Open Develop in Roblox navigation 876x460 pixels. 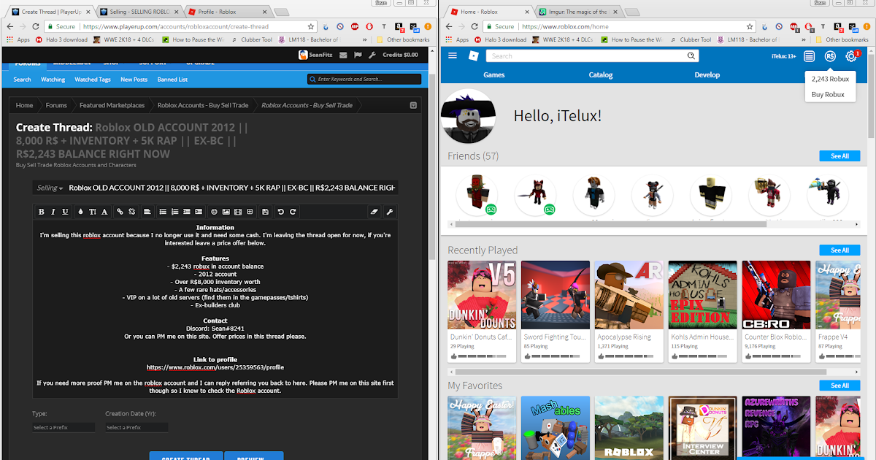707,75
